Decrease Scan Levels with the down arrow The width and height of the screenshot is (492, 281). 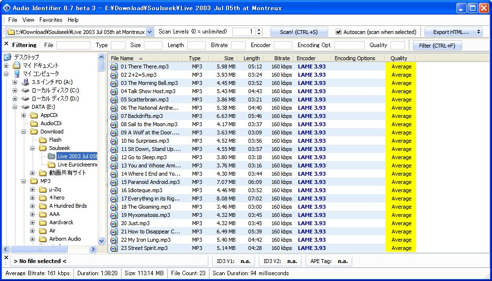click(259, 34)
